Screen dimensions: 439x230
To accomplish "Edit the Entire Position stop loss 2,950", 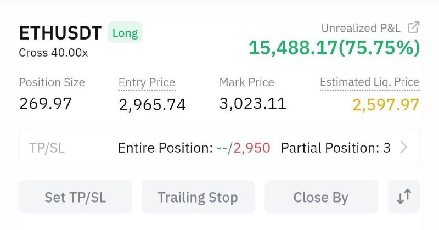I will [x=252, y=148].
